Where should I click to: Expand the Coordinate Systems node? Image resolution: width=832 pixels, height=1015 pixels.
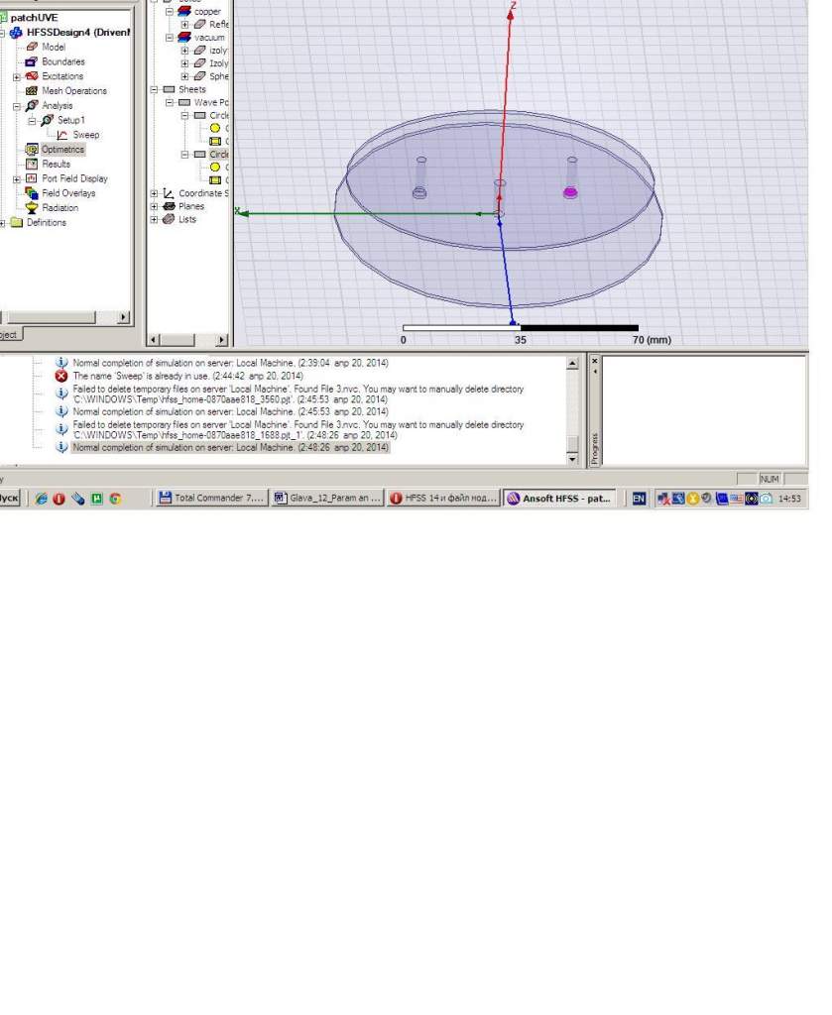[154, 193]
